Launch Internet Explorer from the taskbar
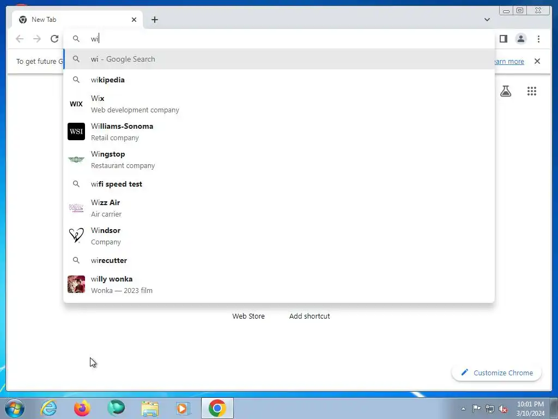 tap(48, 408)
